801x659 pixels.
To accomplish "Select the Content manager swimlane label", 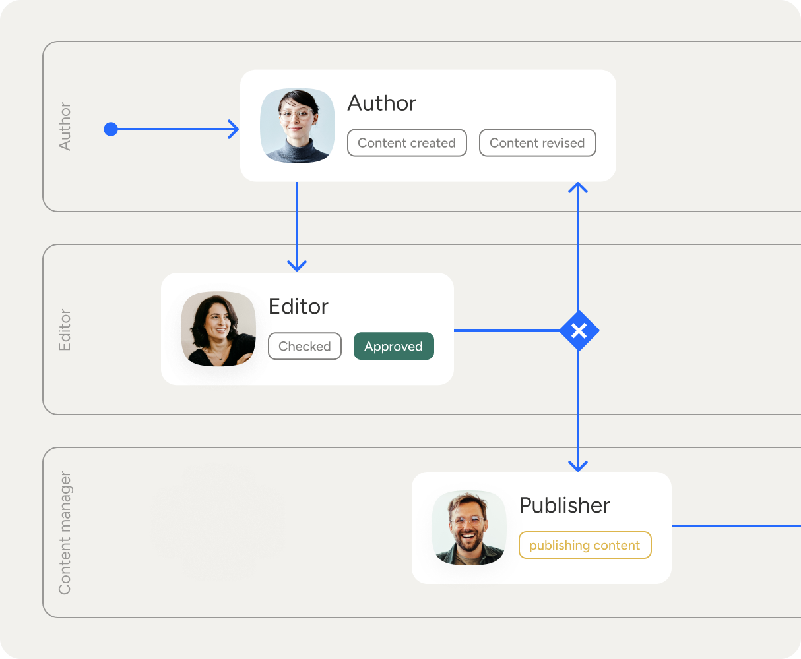I will tap(65, 532).
